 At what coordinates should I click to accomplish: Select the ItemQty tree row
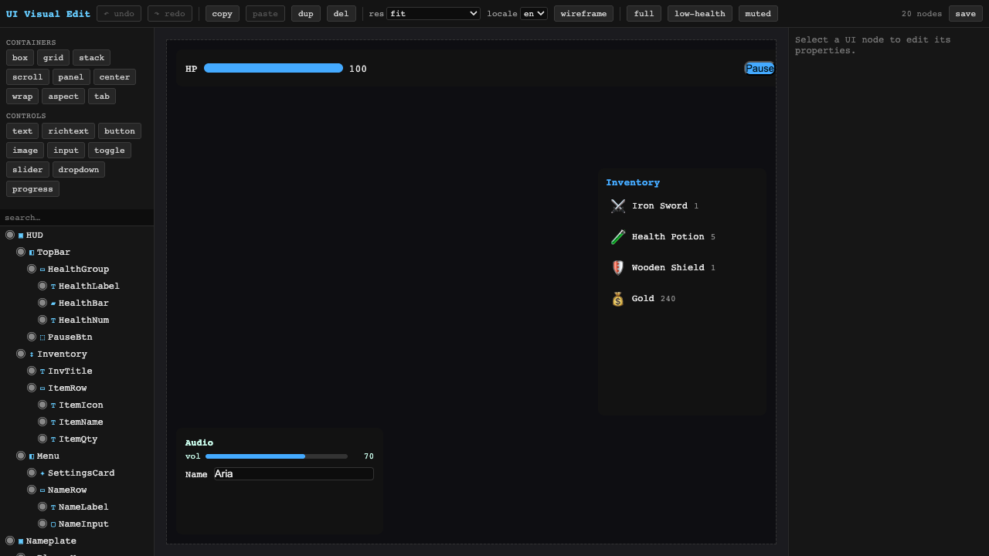point(77,439)
